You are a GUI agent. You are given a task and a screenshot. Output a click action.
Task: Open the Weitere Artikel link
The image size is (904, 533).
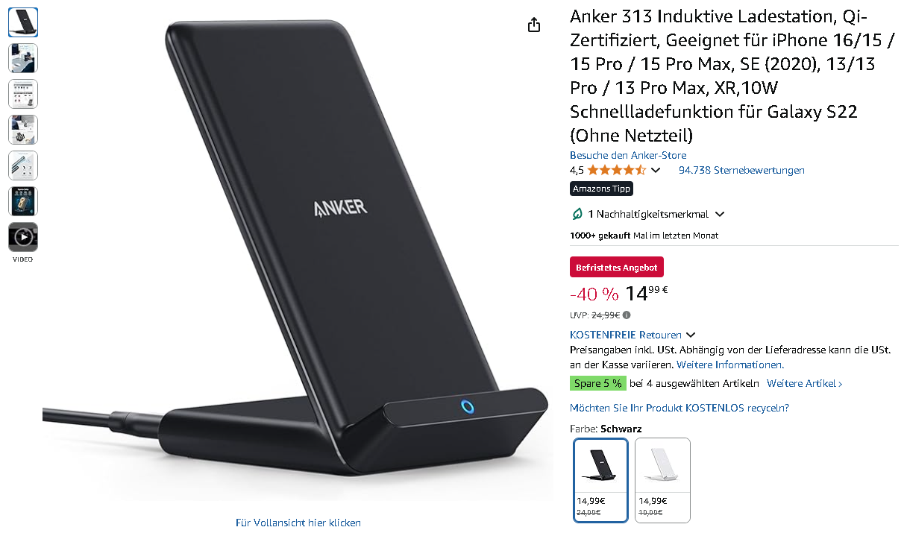click(805, 383)
